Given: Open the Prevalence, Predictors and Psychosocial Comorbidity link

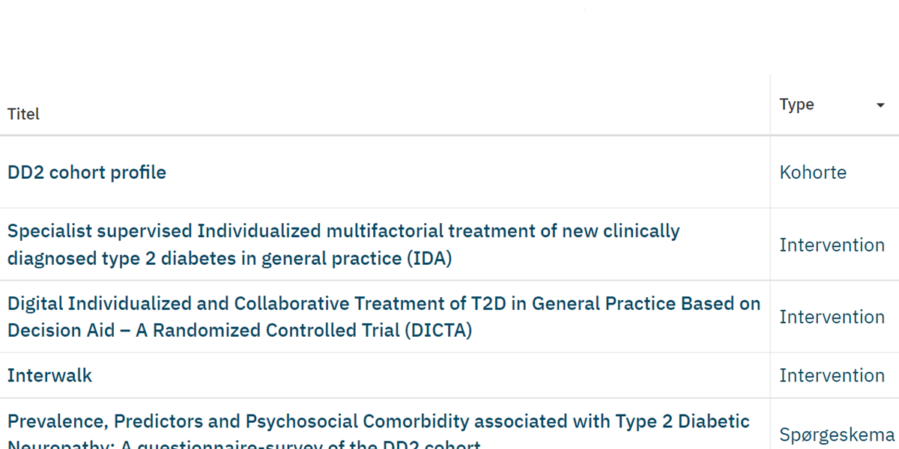Looking at the screenshot, I should [378, 422].
